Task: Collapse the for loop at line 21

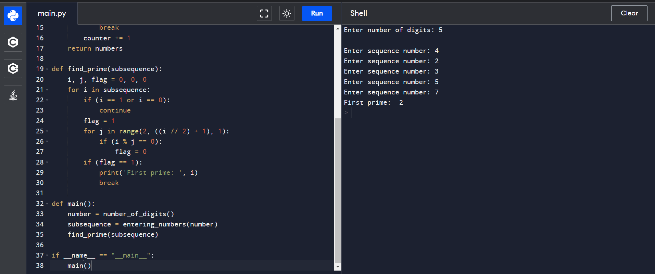Action: point(47,90)
